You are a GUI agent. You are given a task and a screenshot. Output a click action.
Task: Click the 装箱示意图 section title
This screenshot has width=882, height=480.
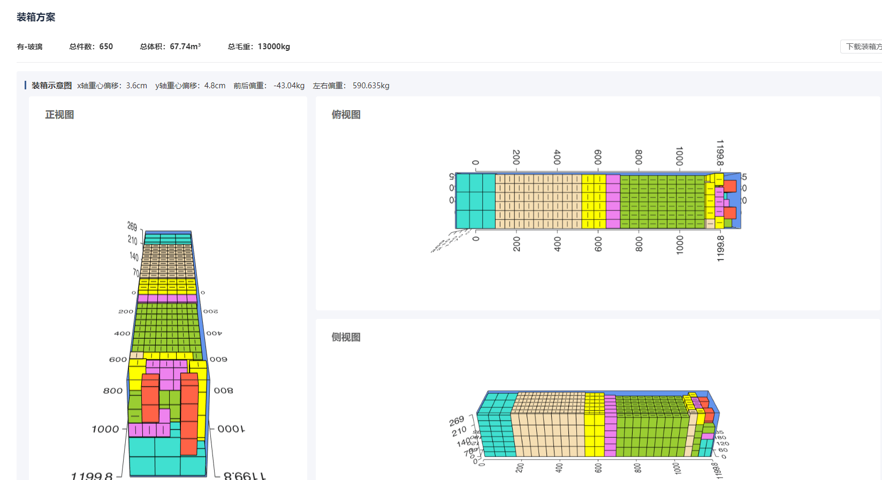51,86
